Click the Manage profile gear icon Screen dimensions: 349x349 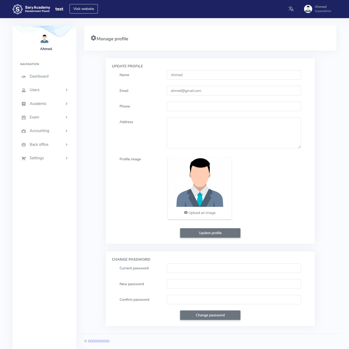pyautogui.click(x=94, y=38)
